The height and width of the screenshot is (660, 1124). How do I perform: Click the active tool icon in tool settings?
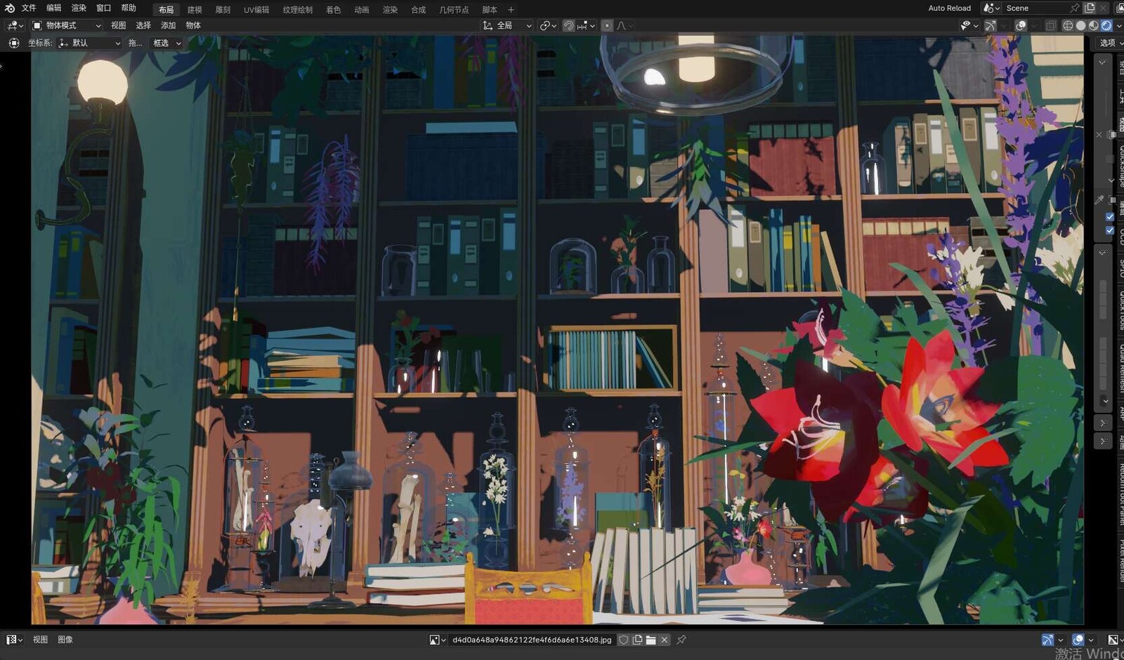pyautogui.click(x=13, y=43)
